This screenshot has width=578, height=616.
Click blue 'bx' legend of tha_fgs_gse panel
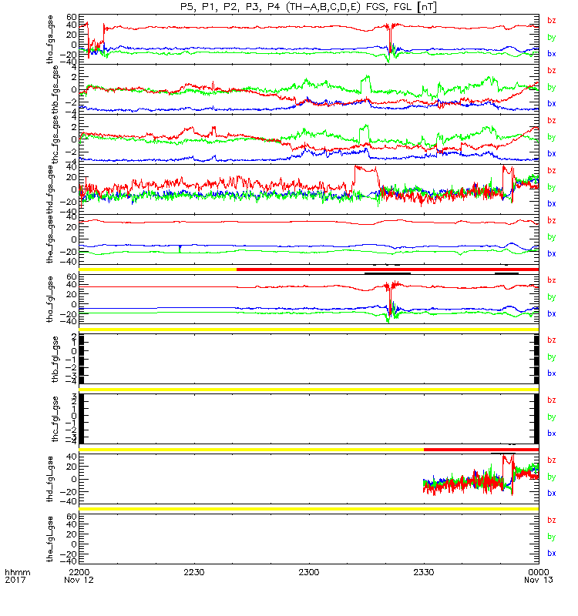552,53
